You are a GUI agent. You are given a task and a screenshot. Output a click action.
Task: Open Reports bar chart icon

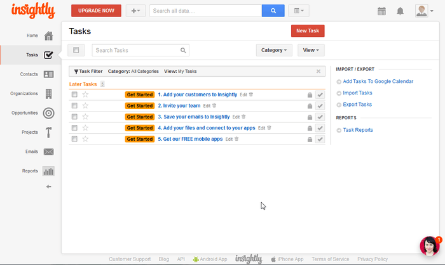tap(48, 171)
